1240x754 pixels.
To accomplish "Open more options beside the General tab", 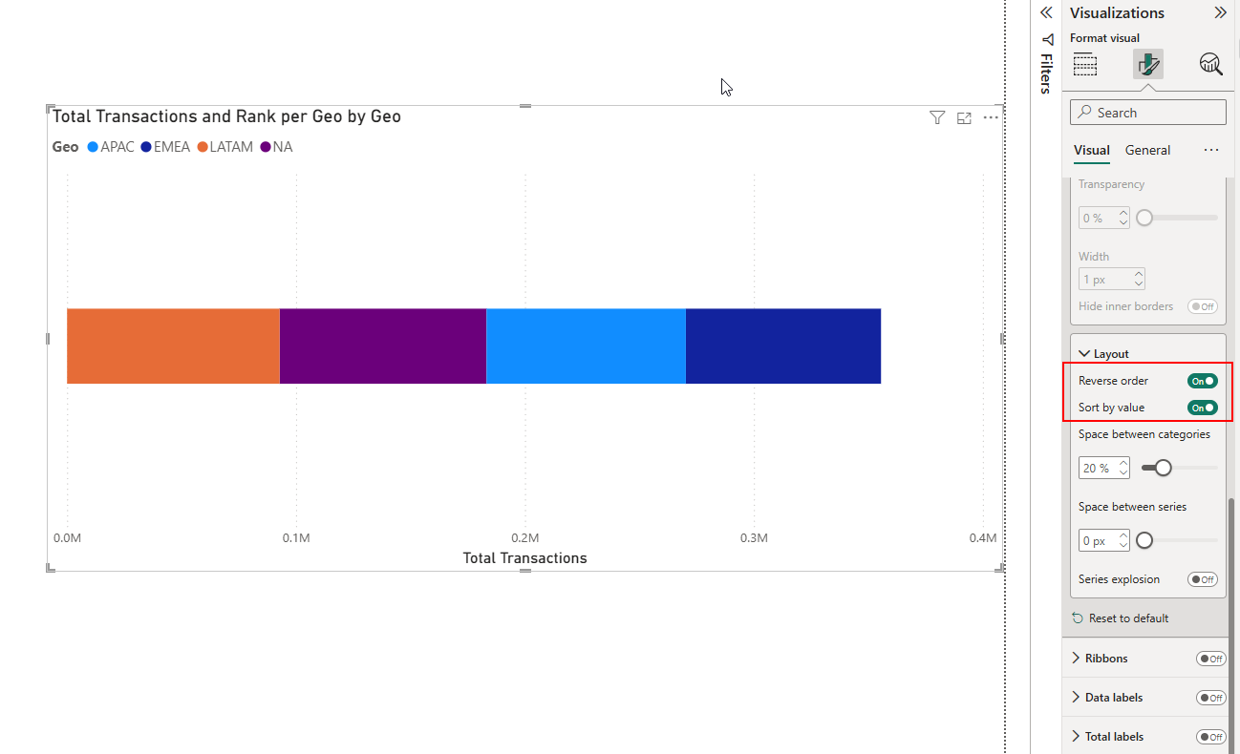I will click(x=1211, y=150).
